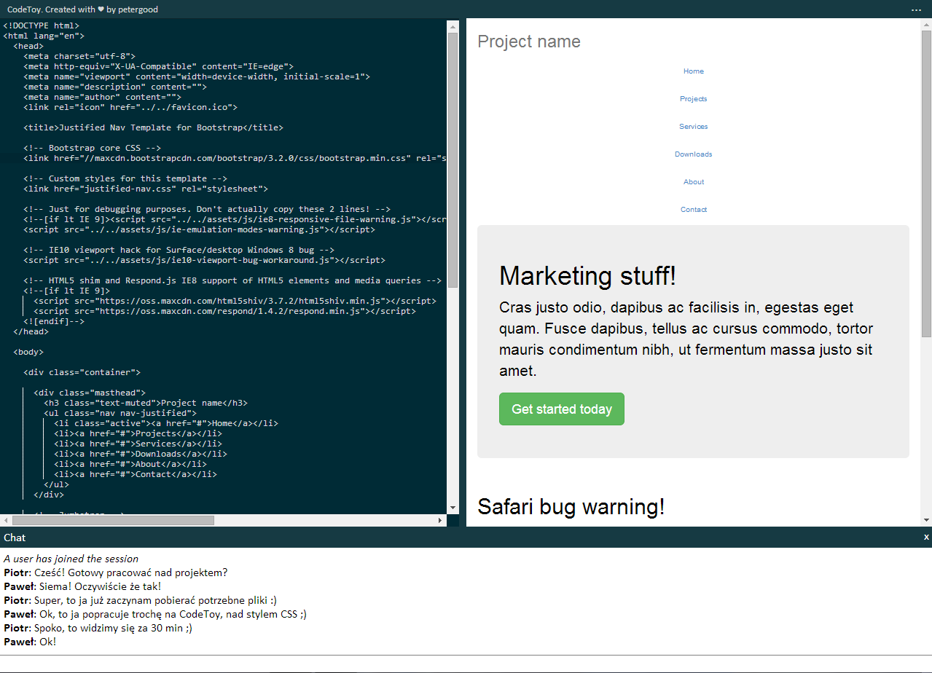This screenshot has height=673, width=932.
Task: Click the ul class="nav nav-justified" code line
Action: [120, 413]
